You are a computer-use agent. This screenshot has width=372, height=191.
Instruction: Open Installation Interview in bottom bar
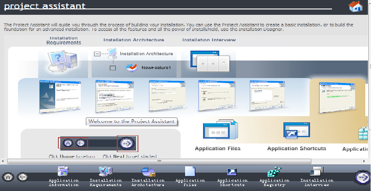click(317, 176)
